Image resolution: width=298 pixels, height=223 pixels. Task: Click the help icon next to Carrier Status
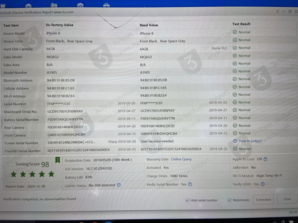[x=119, y=185]
